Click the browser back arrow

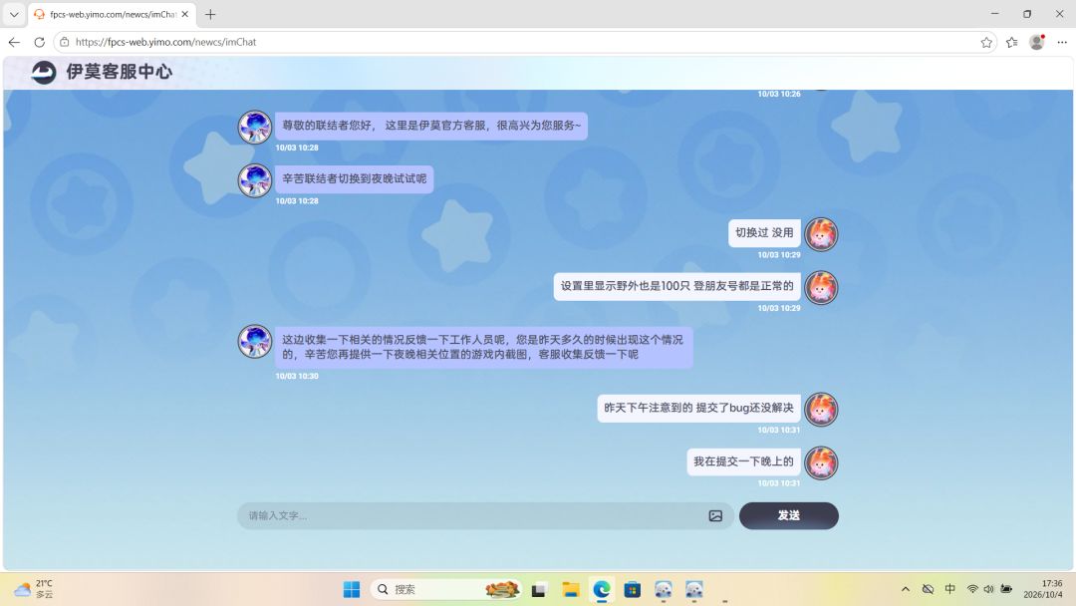tap(14, 42)
